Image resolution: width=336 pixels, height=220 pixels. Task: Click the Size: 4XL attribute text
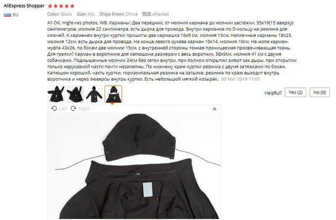point(86,14)
